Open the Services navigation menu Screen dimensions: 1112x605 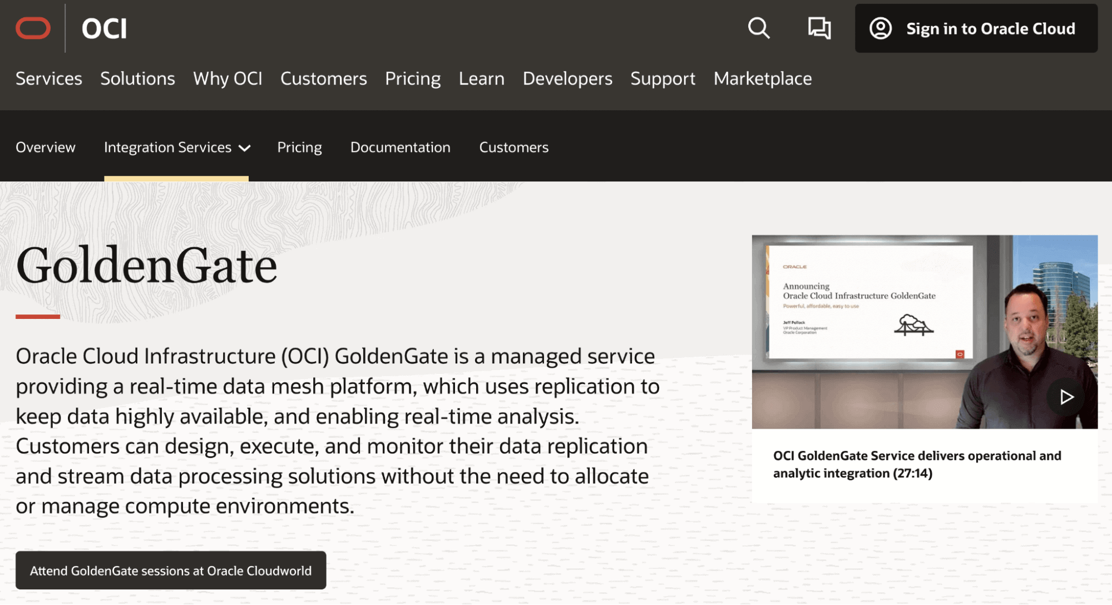coord(48,78)
